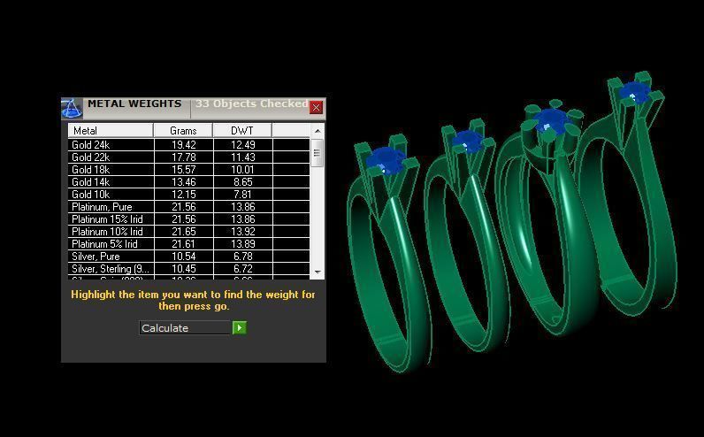Click the metal list scrollbar thumb
Image resolution: width=704 pixels, height=437 pixels.
[x=318, y=152]
